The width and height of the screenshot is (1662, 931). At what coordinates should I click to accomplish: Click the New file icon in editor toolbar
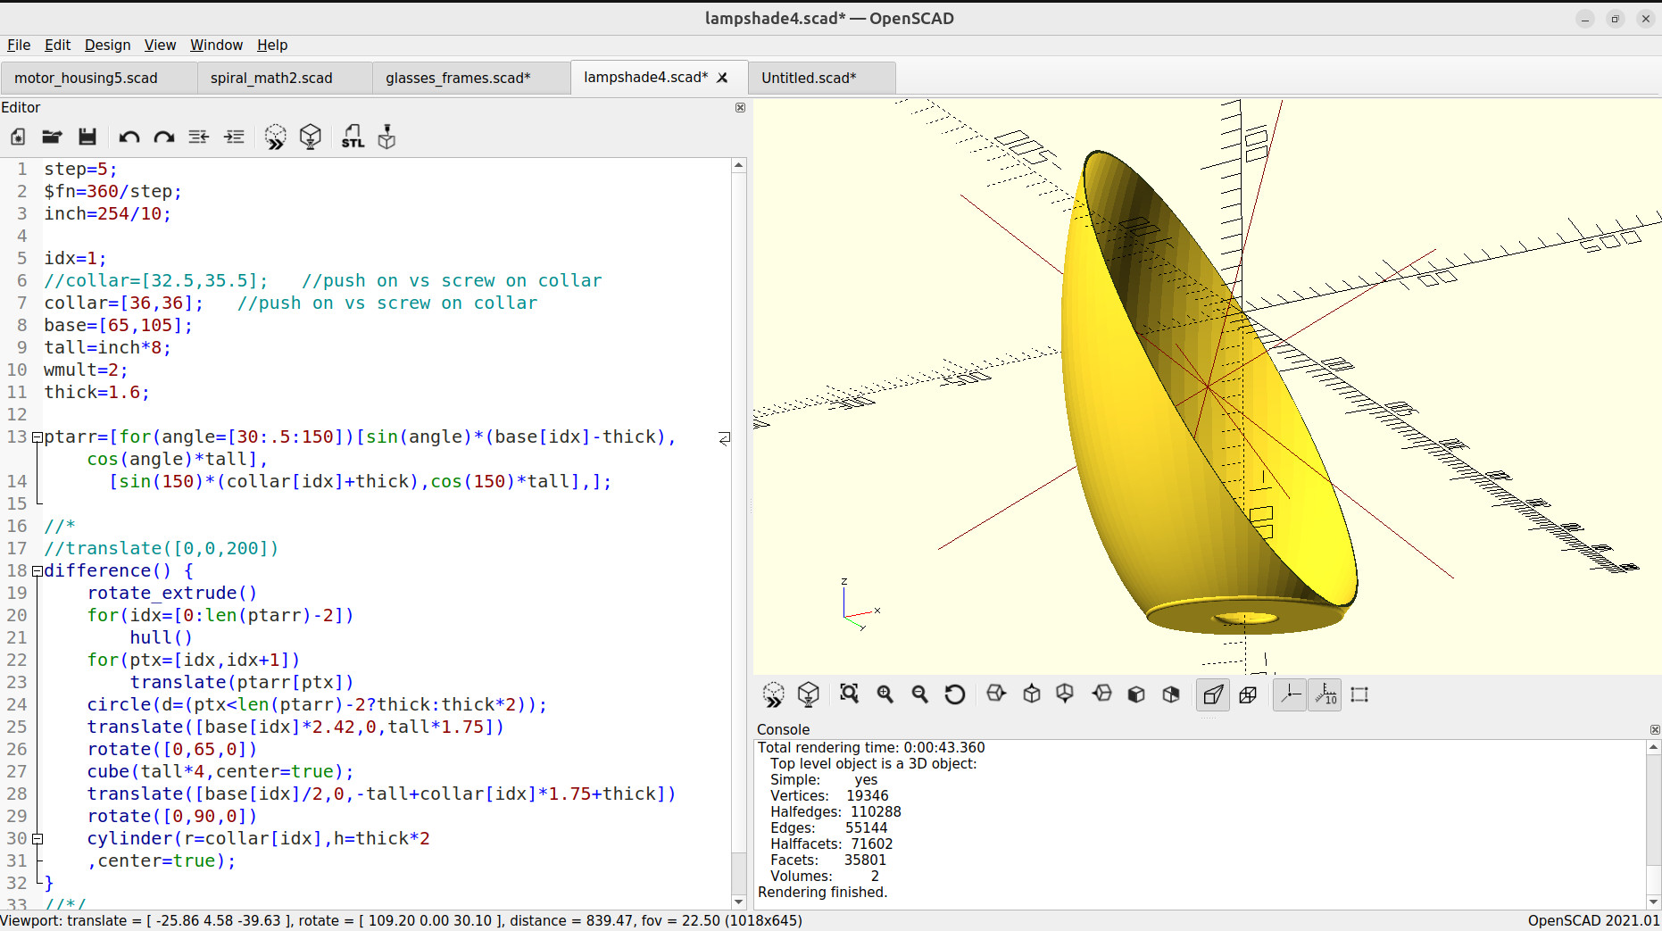click(18, 137)
